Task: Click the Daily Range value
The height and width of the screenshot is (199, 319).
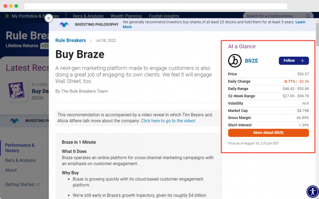Action: click(x=295, y=89)
